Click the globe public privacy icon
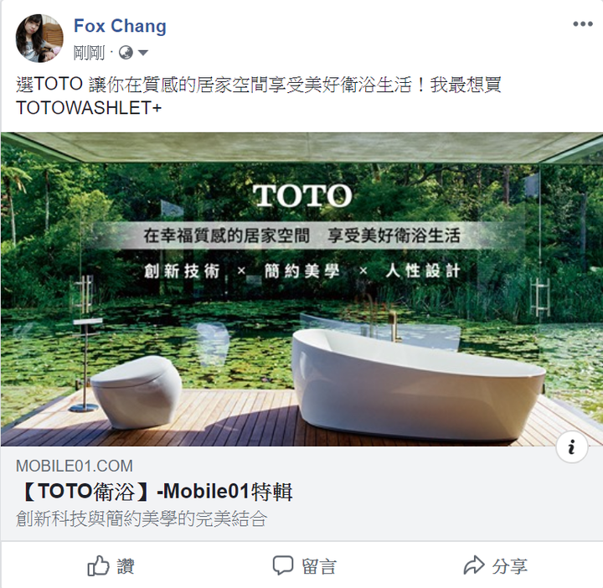The image size is (603, 588). 126,53
